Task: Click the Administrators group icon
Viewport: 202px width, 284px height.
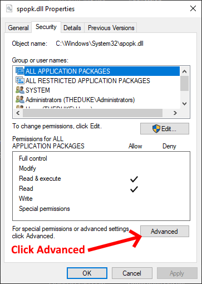Action: (20, 99)
